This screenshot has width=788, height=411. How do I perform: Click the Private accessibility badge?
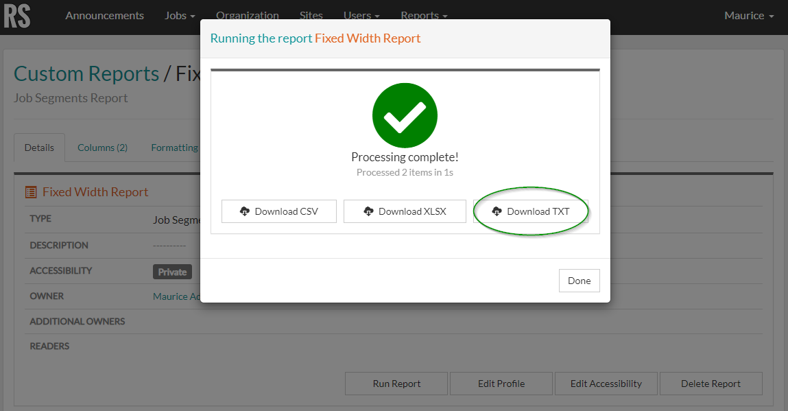171,271
